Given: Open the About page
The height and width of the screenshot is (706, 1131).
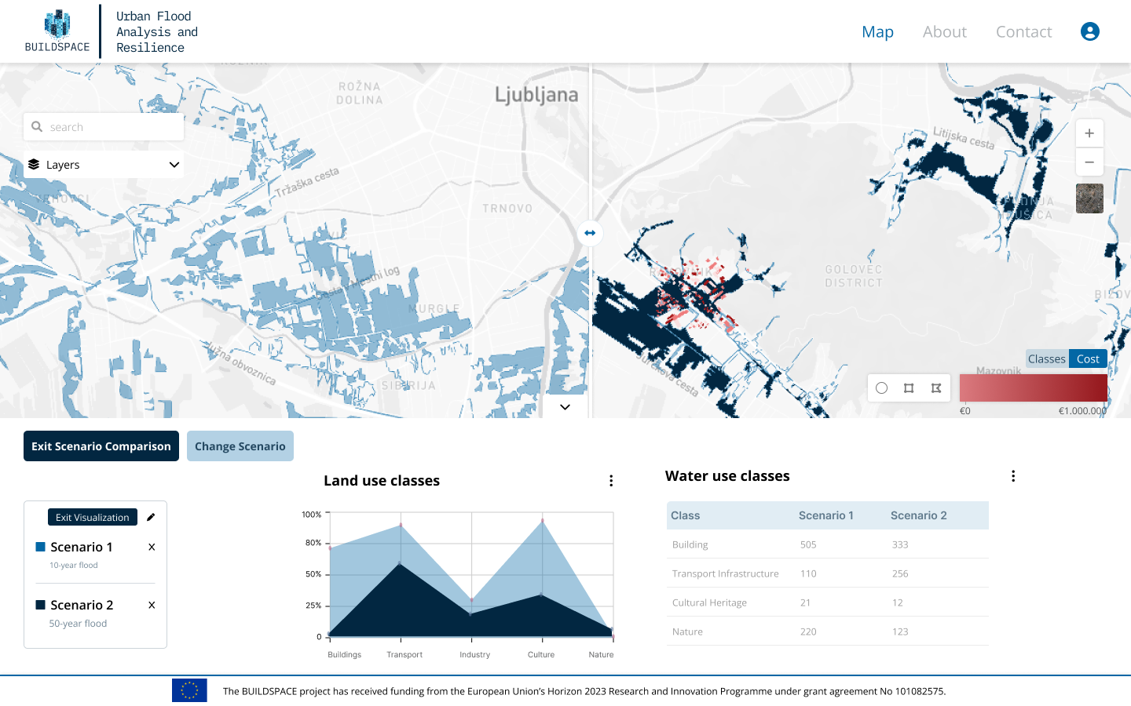Looking at the screenshot, I should point(944,31).
